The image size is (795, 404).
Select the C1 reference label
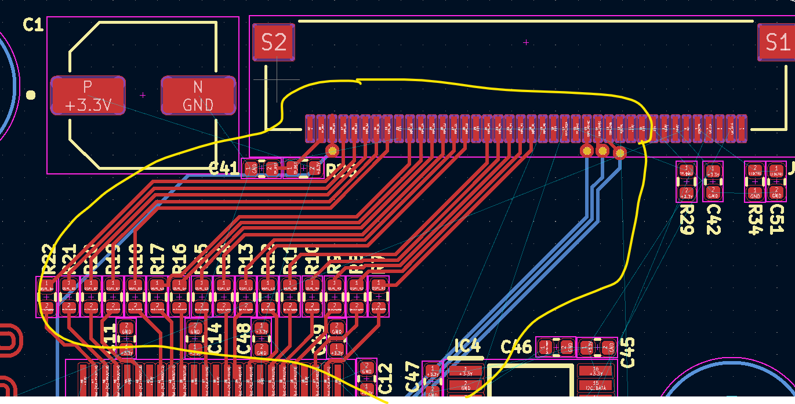click(33, 25)
